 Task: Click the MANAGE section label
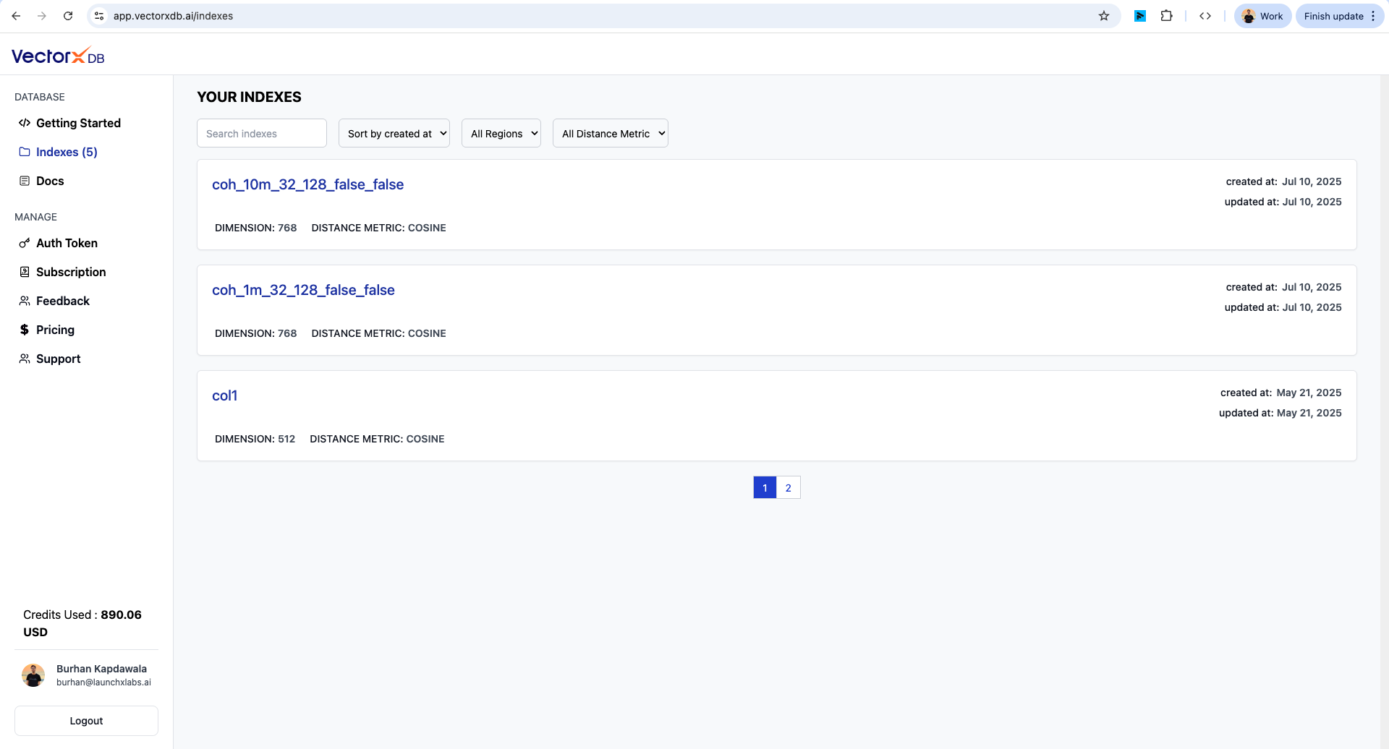click(x=35, y=217)
